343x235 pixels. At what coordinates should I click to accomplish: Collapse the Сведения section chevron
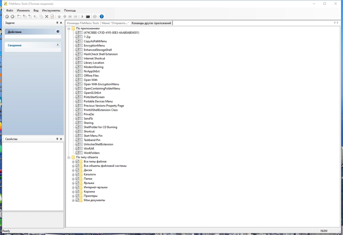tap(58, 45)
